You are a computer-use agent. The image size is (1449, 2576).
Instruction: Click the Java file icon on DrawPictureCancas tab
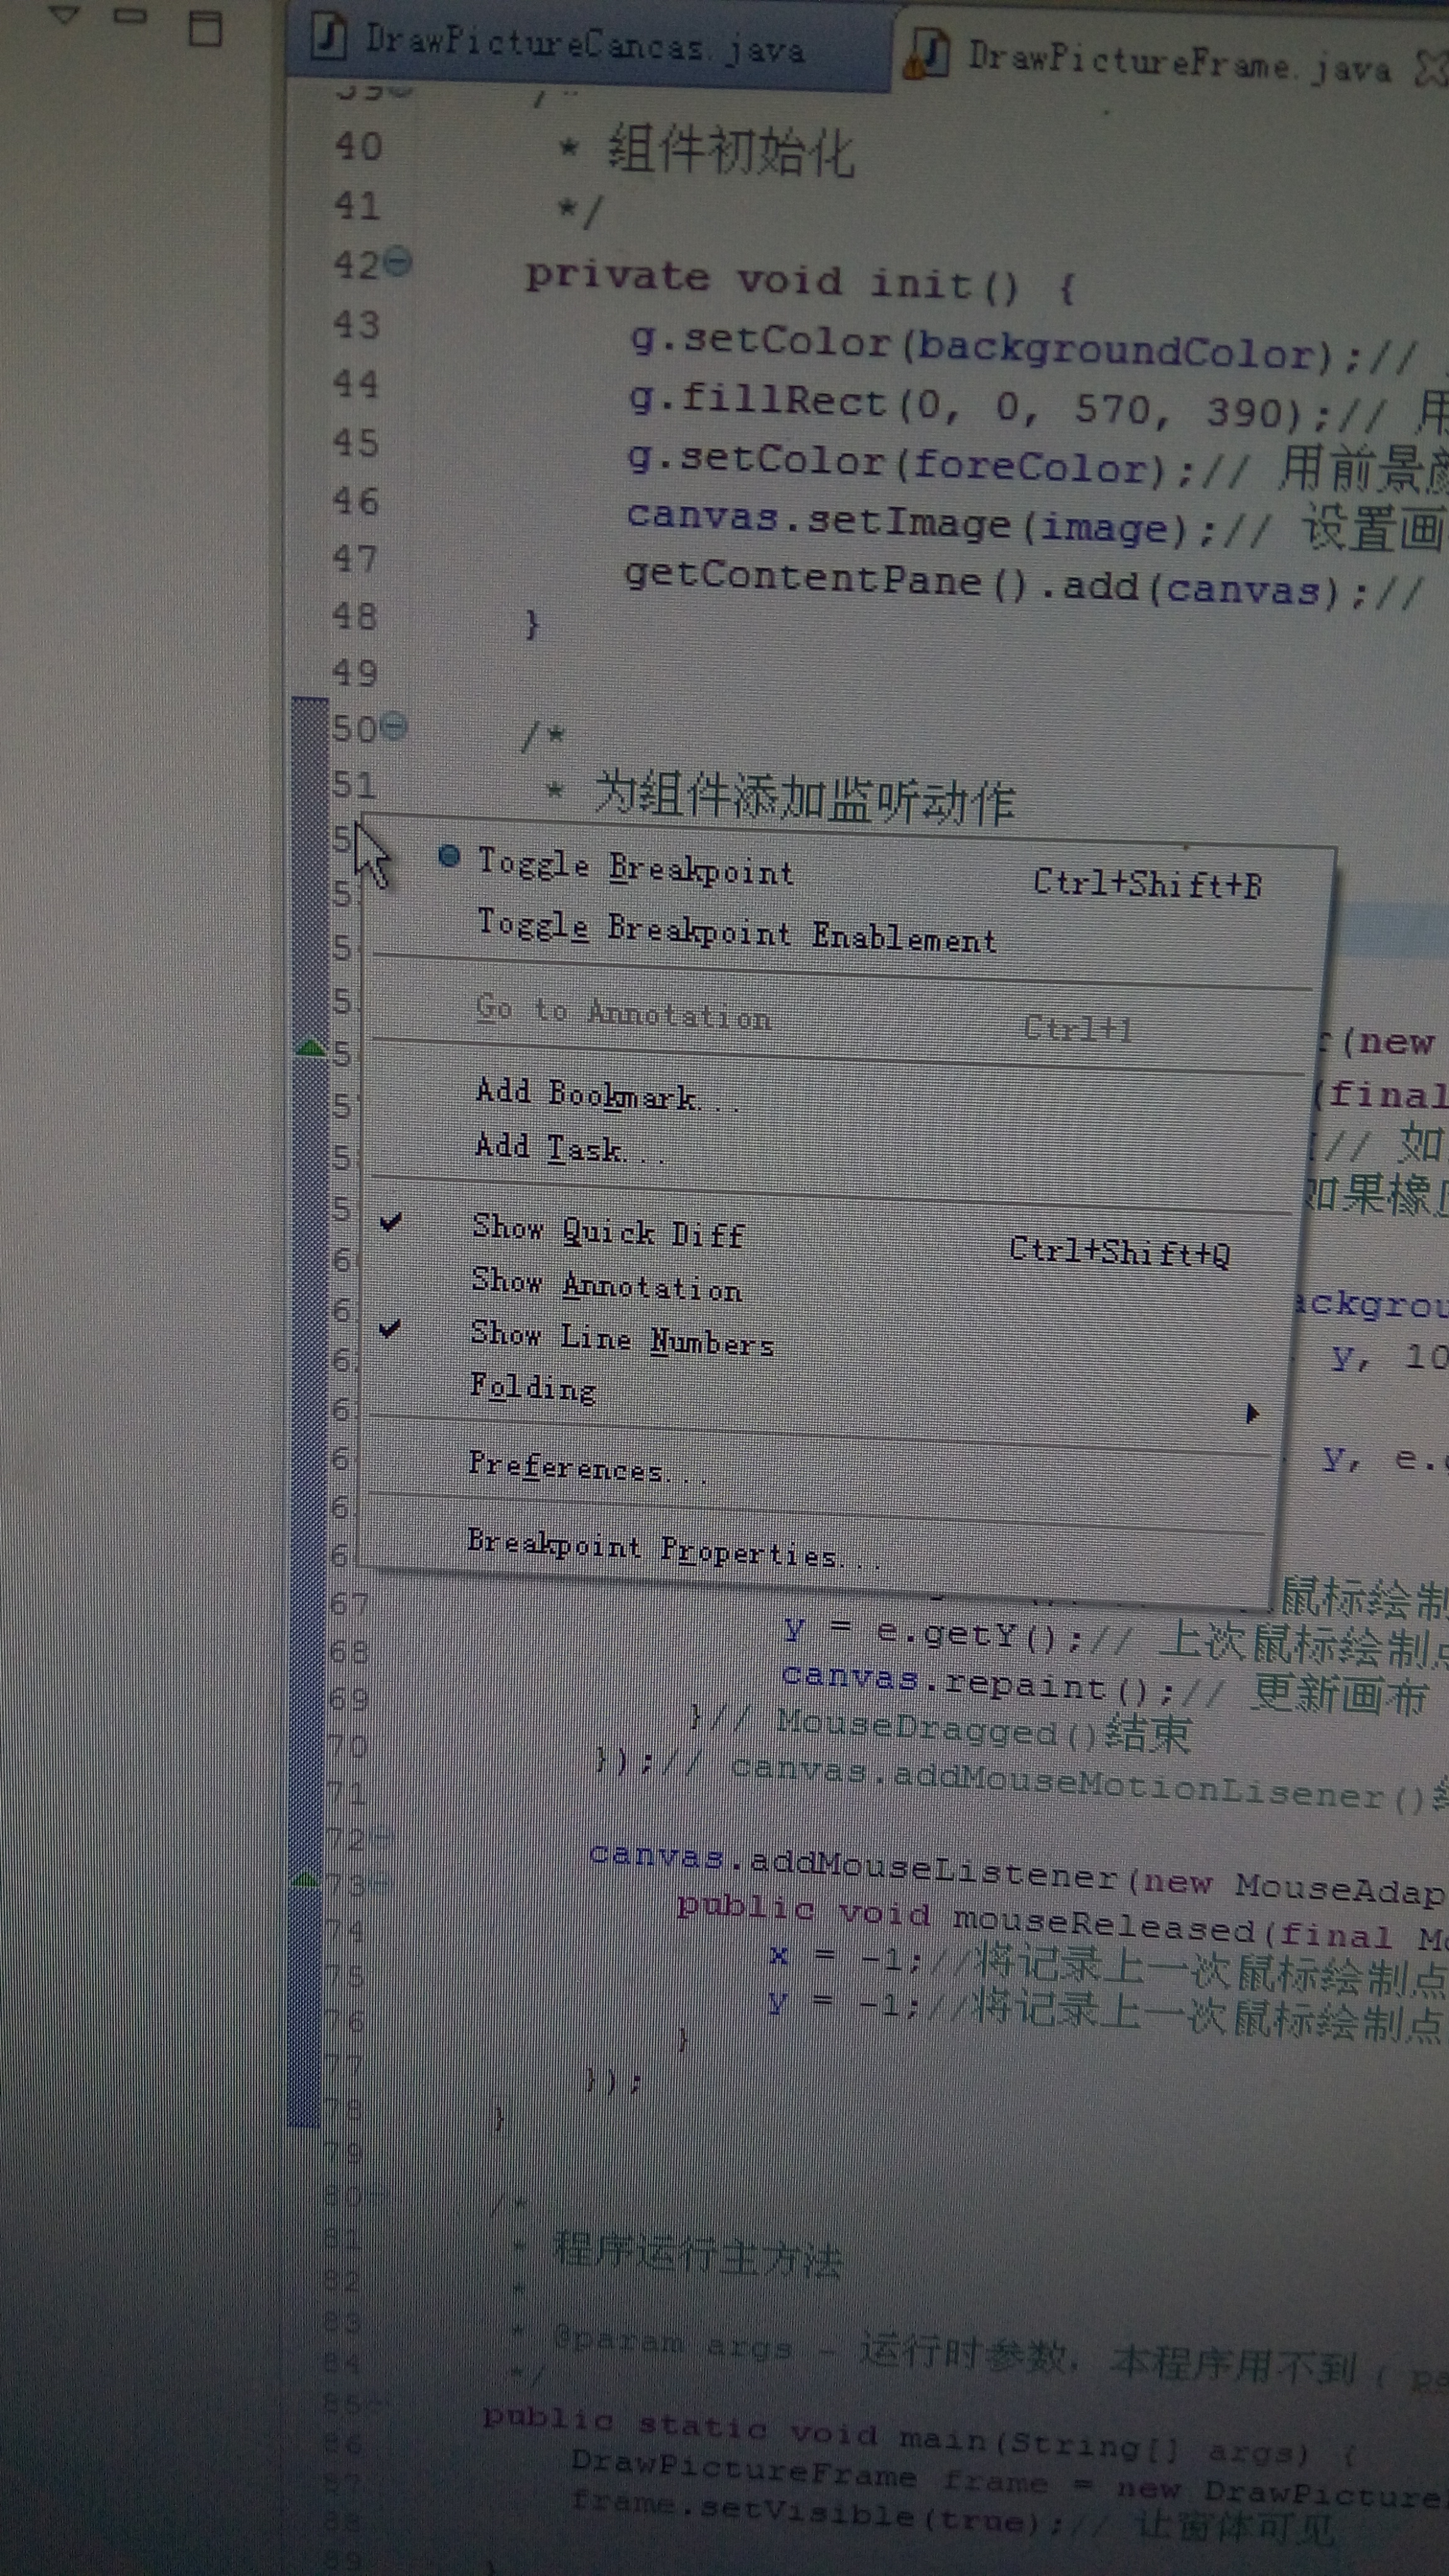tap(328, 36)
